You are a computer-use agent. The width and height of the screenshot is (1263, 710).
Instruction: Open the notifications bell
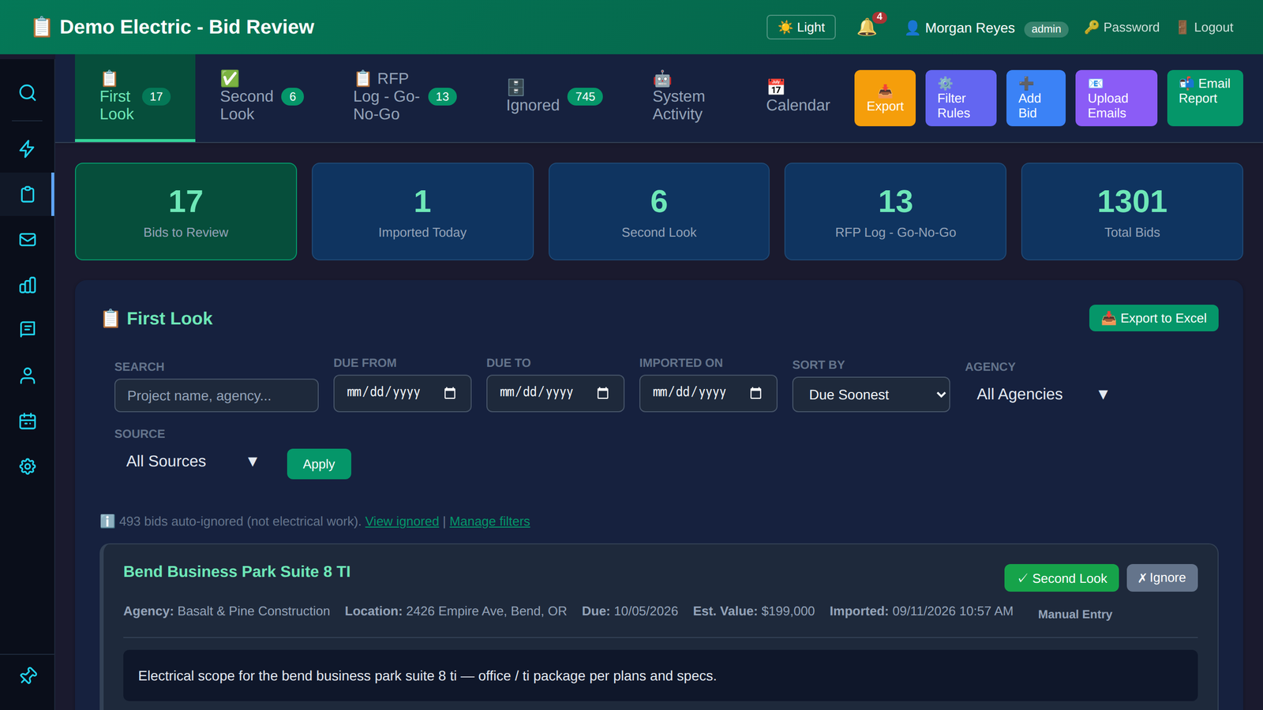[868, 27]
